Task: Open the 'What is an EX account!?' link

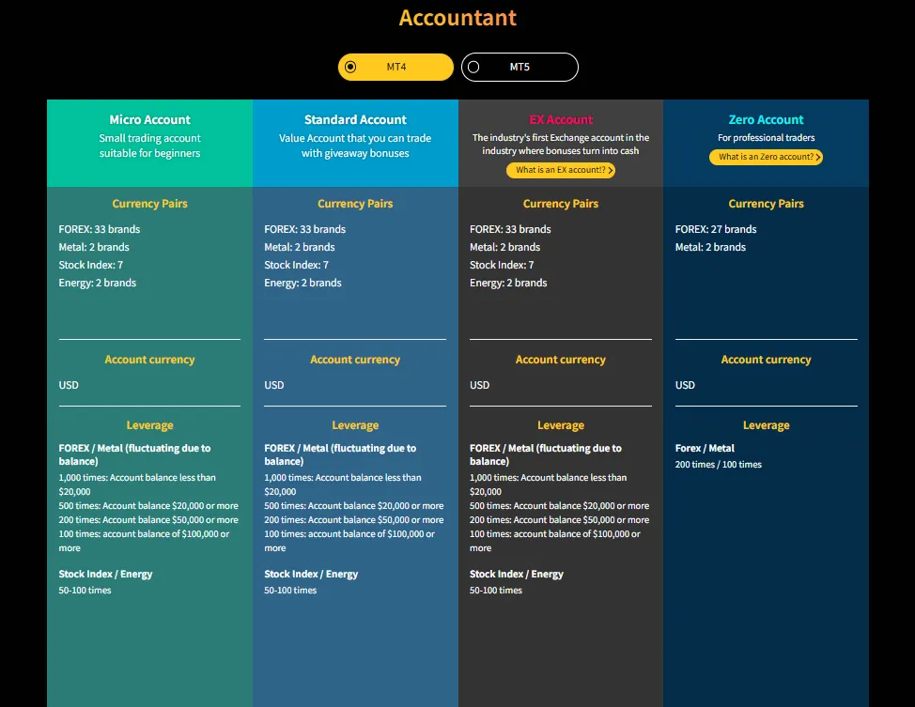Action: point(560,171)
